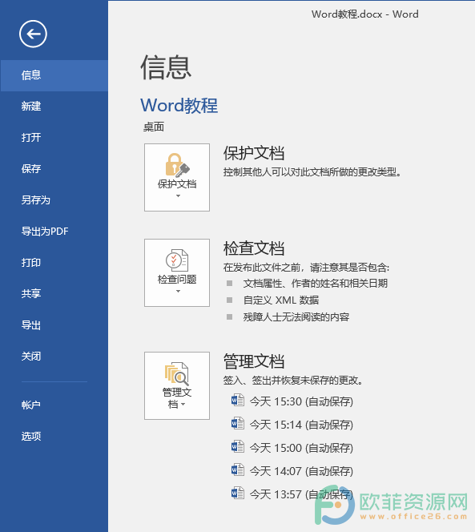Click the Word file icon beside 今天 13:57
475x532 pixels.
[237, 493]
